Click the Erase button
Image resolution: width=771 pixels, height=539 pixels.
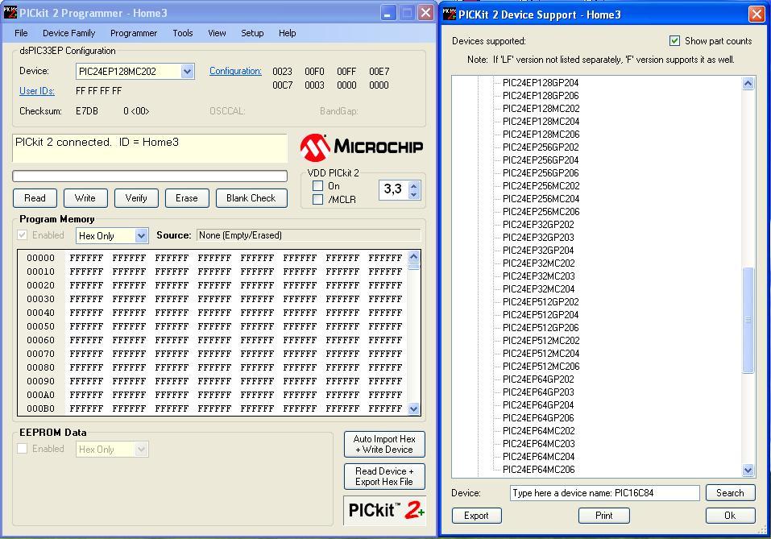tap(187, 198)
